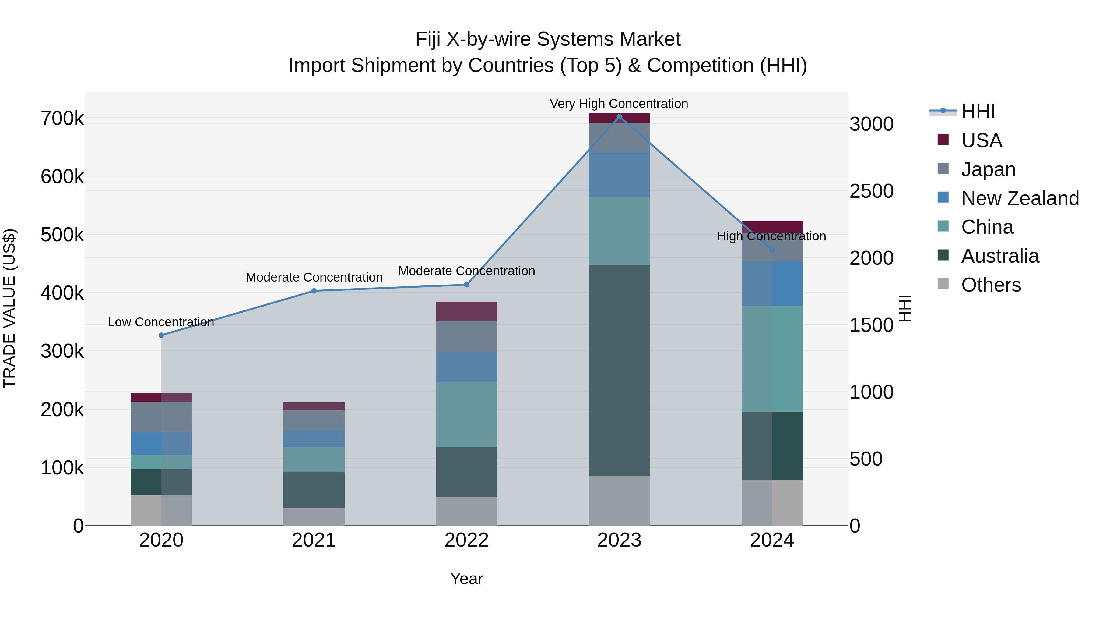Click the China segment of 2022 bar
The image size is (1096, 617).
pos(467,415)
